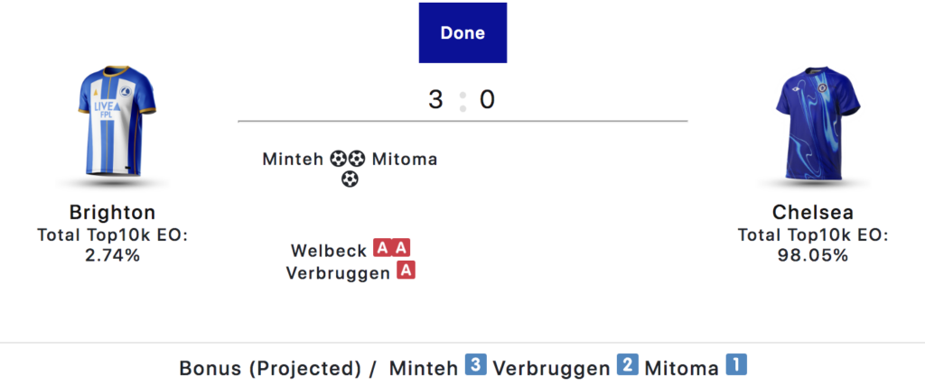Click Verbruggen's bonus badge showing 2

628,366
